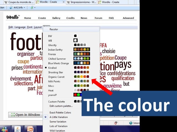Open the Advanced link
This screenshot has width=177, height=132.
pos(128,18)
